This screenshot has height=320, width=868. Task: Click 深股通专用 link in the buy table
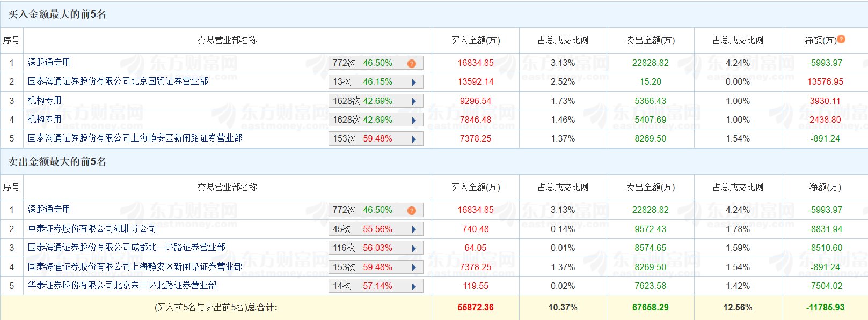[49, 63]
